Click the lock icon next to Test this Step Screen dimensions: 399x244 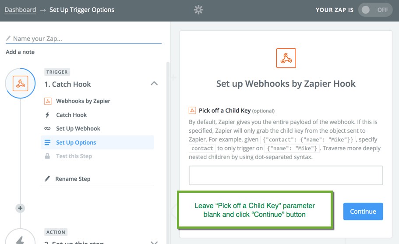(47, 156)
